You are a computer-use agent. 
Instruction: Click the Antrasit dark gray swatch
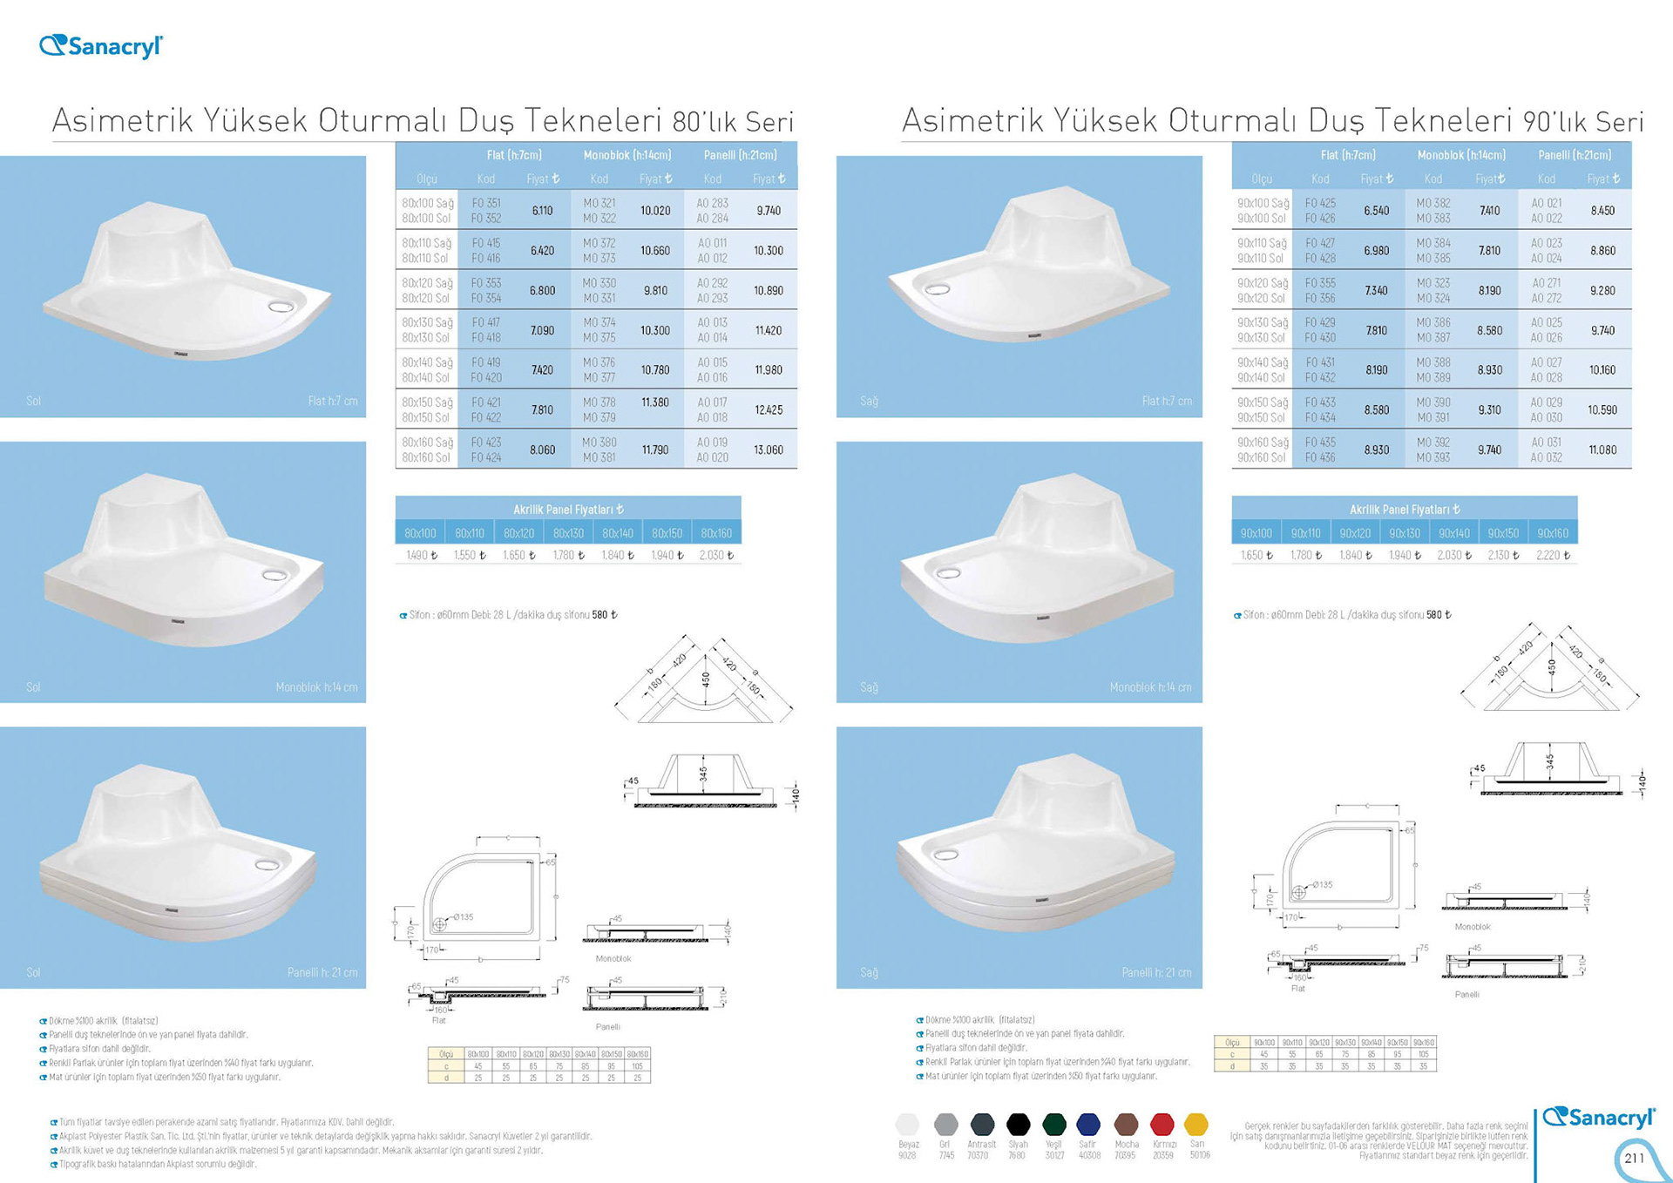(x=982, y=1124)
